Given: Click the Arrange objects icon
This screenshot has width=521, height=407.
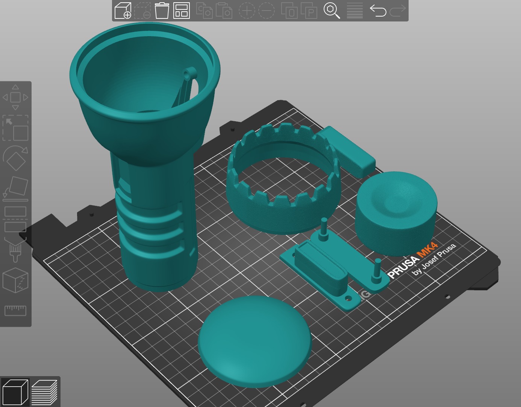Looking at the screenshot, I should [182, 11].
